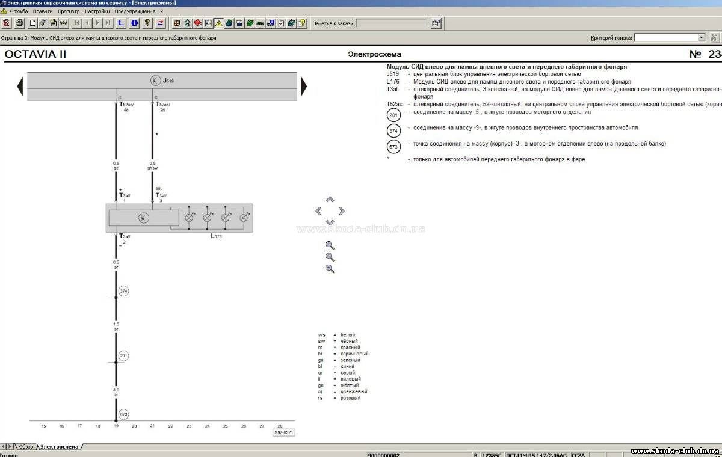Click the 'T3af' legend row
Screen dimensions: 722x457
click(554, 93)
